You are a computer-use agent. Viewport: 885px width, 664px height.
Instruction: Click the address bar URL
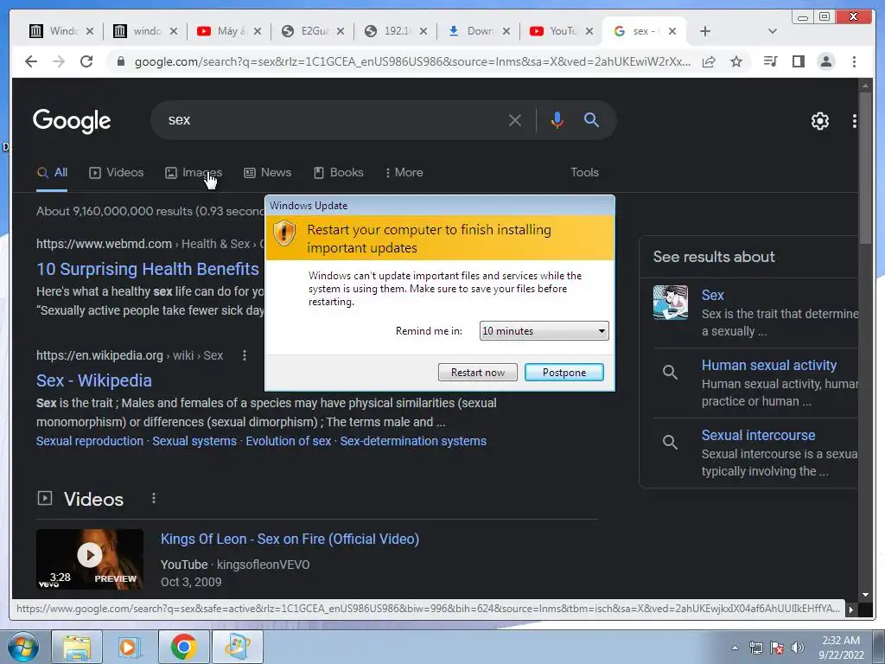[412, 61]
